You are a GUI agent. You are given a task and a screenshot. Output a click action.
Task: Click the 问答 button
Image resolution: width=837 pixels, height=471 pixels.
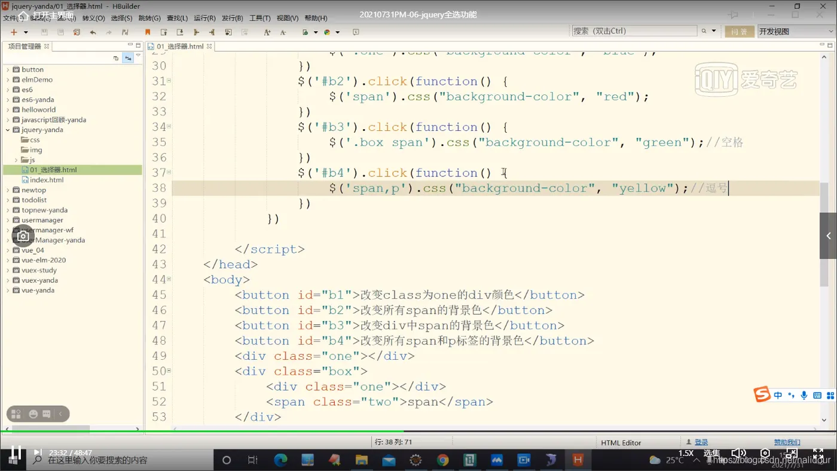(x=739, y=31)
